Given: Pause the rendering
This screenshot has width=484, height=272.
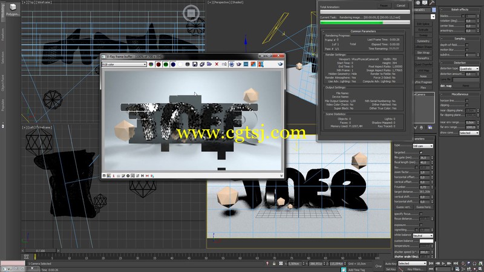Looking at the screenshot, I should [x=384, y=5].
